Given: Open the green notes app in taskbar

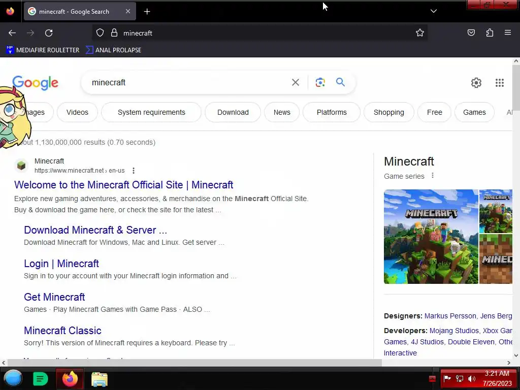Looking at the screenshot, I should point(41,379).
